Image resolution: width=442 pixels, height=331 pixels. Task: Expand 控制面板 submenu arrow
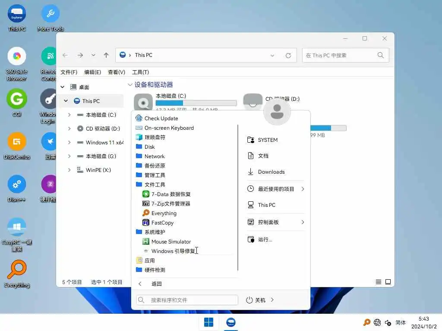click(303, 222)
